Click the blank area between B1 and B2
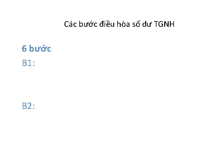Screen dimensions: 224x168 click(x=111, y=84)
